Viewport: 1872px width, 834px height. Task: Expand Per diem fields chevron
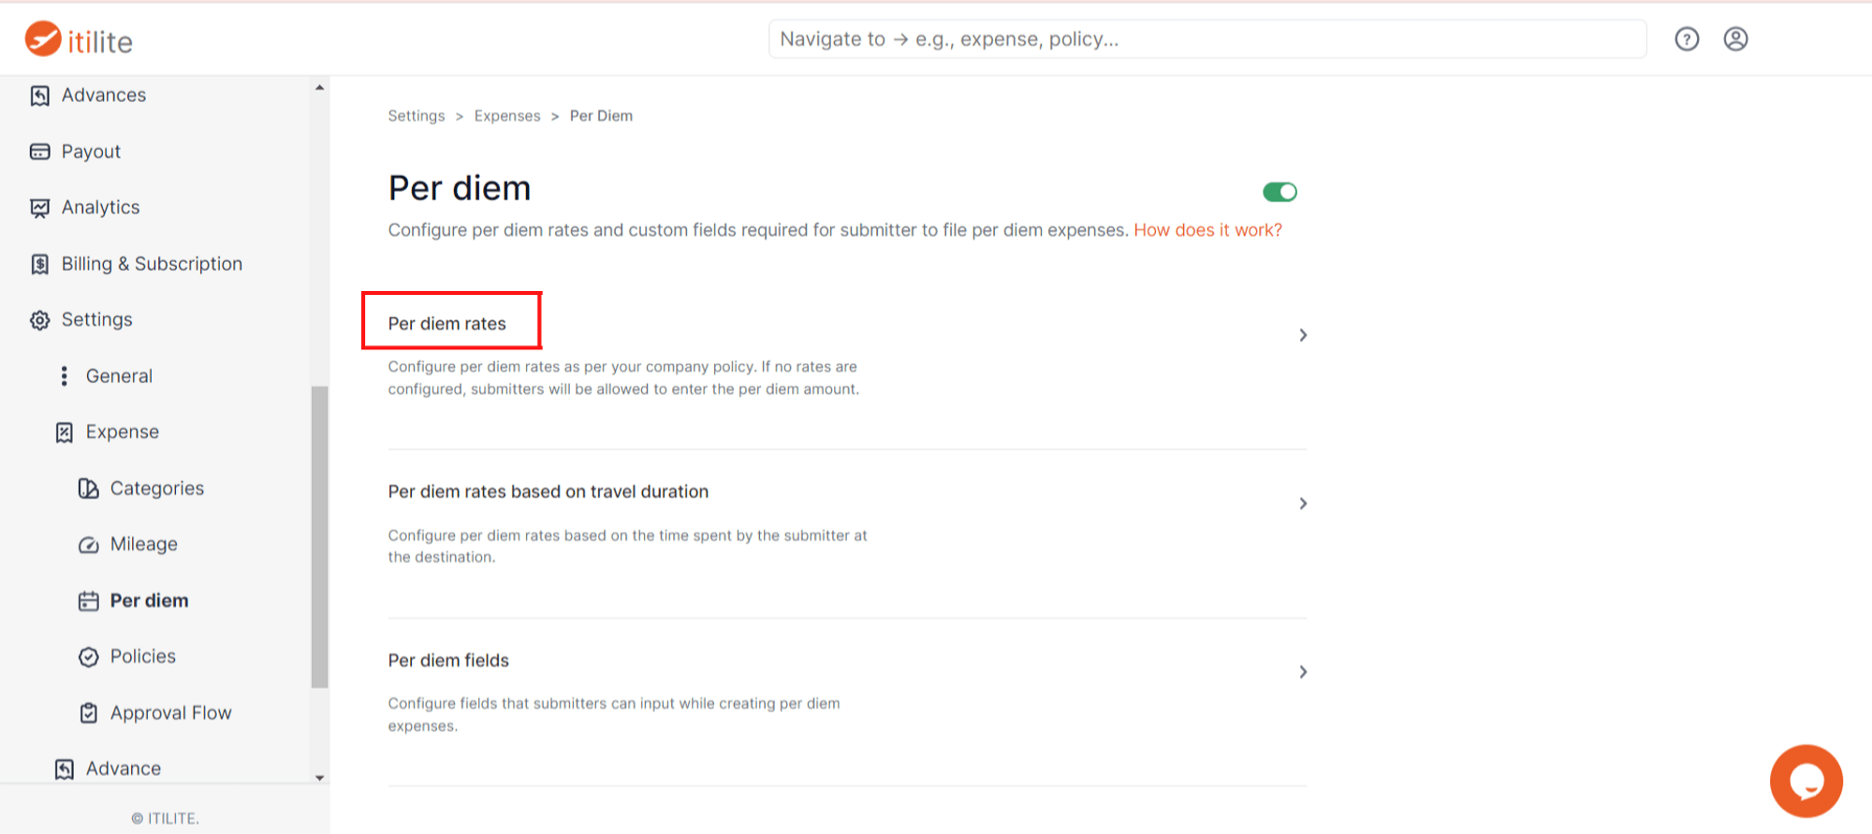1303,672
